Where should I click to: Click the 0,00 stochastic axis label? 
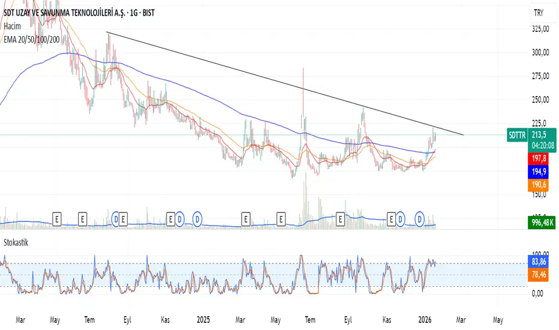point(537,293)
